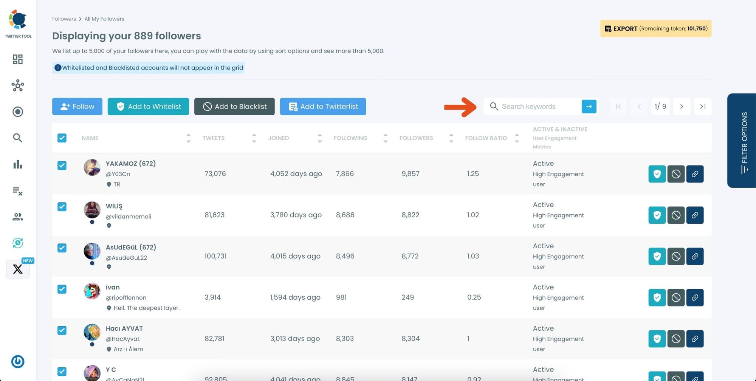Open the delete list icon in sidebar
The width and height of the screenshot is (756, 381).
(18, 191)
